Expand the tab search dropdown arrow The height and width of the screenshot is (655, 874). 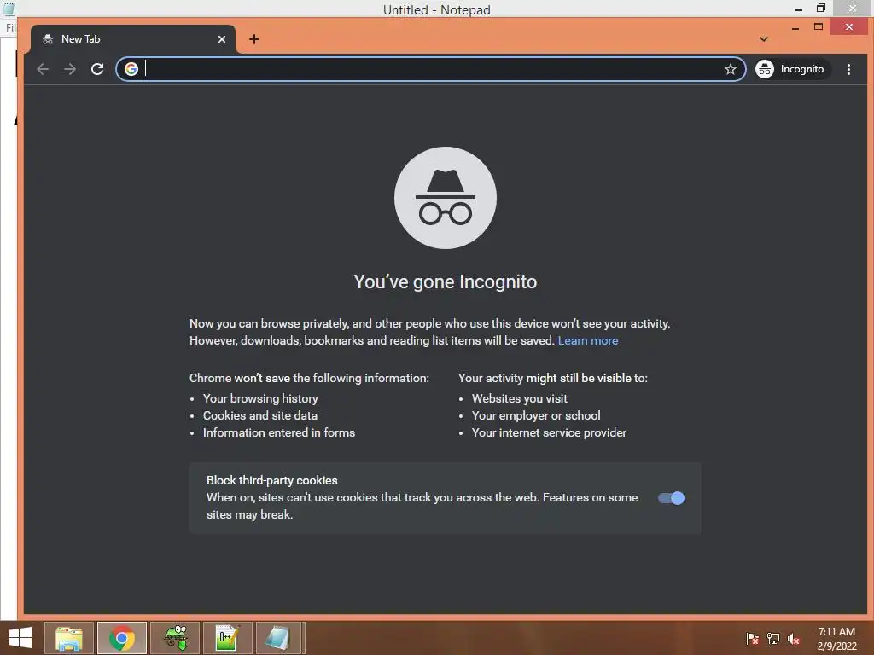pos(764,39)
